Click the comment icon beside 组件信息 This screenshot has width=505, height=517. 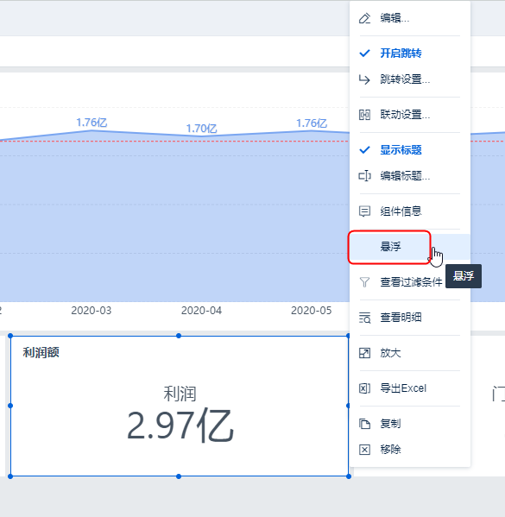click(364, 211)
